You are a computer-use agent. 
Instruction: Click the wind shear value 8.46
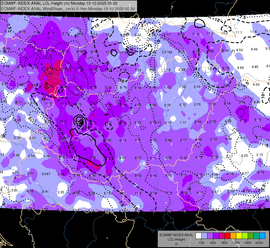pyautogui.click(x=254, y=49)
